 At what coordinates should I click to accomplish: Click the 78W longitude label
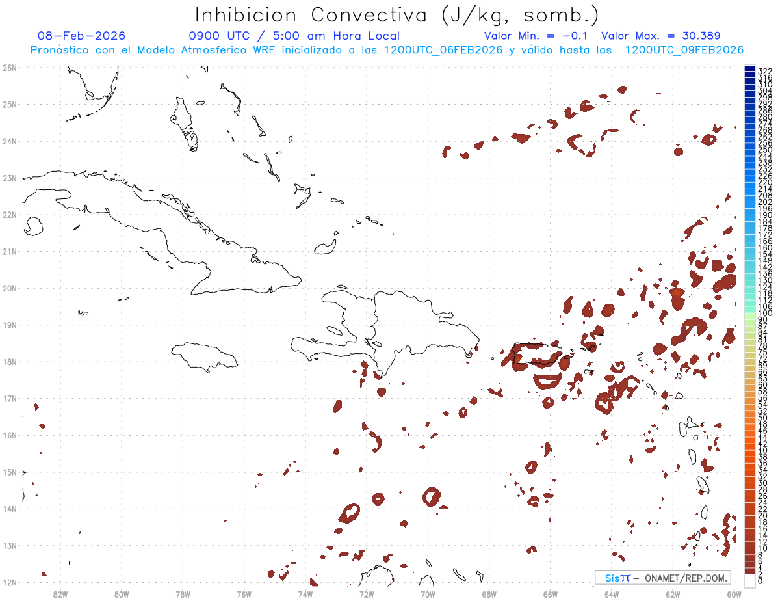pyautogui.click(x=183, y=594)
